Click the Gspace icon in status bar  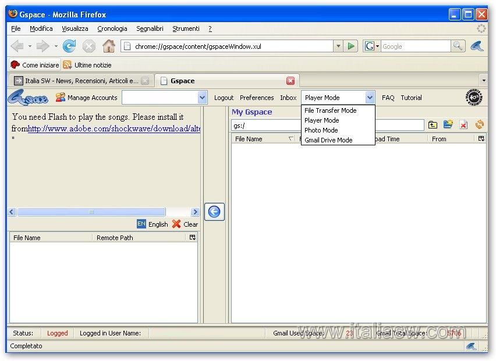point(472,346)
